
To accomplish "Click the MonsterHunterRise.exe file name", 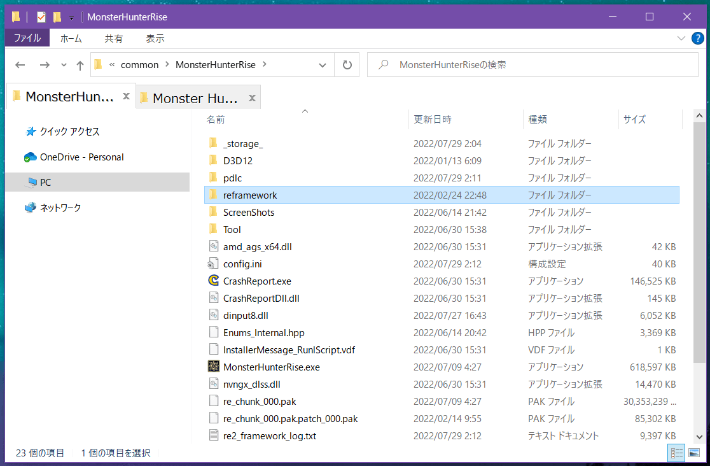I will (271, 367).
